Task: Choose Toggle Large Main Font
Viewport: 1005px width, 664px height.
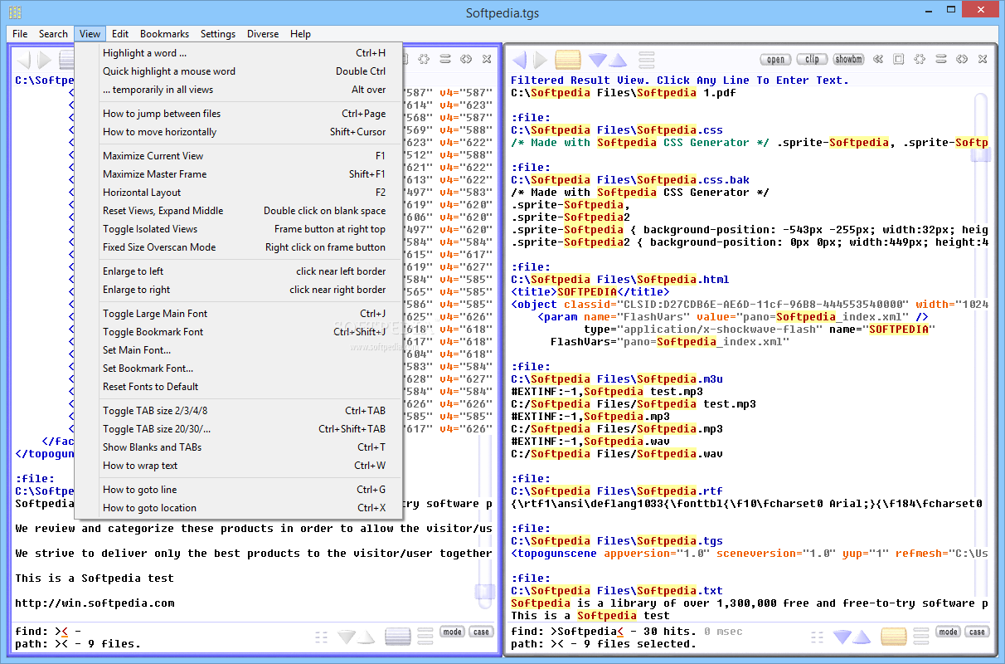Action: coord(239,314)
